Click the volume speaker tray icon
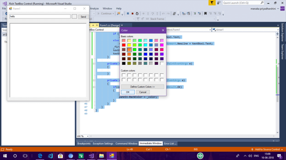This screenshot has width=286, height=160. point(250,156)
